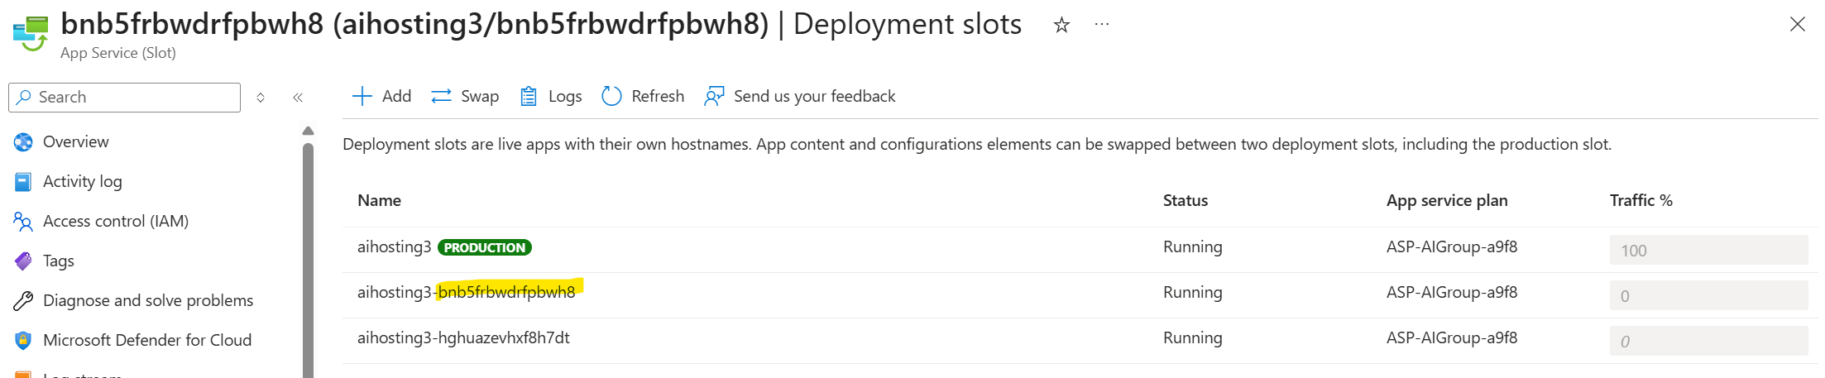This screenshot has width=1825, height=378.
Task: Close the Deployment slots blade
Action: pos(1798,24)
